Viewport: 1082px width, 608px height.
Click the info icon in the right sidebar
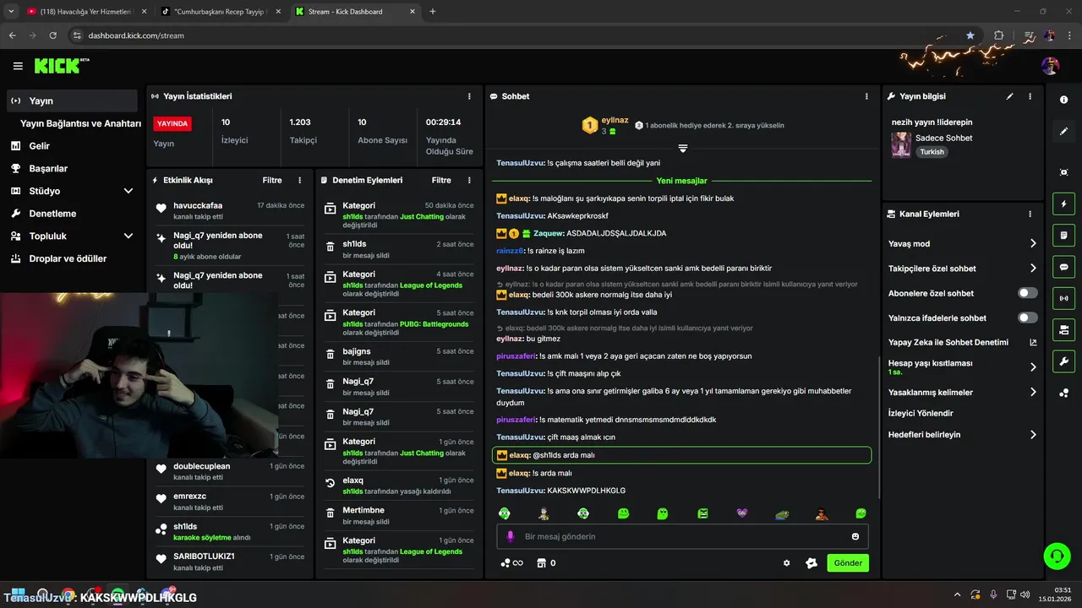coord(1063,100)
